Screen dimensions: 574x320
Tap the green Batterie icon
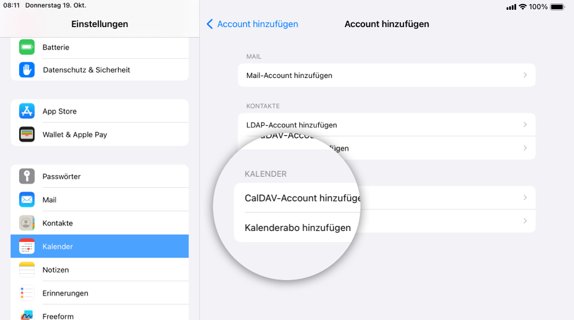pos(27,47)
